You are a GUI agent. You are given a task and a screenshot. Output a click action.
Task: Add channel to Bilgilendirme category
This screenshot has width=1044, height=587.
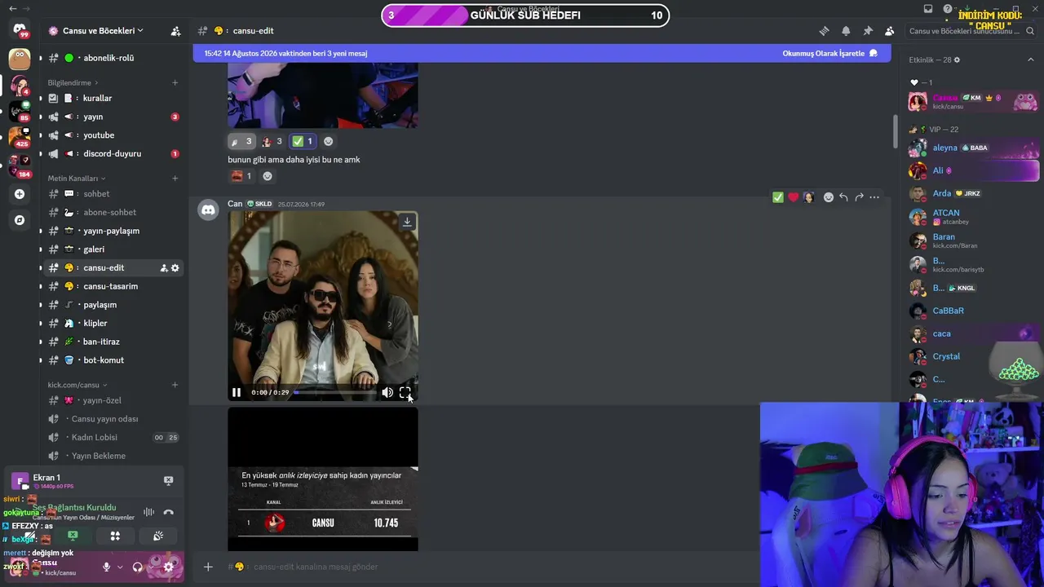pyautogui.click(x=175, y=82)
